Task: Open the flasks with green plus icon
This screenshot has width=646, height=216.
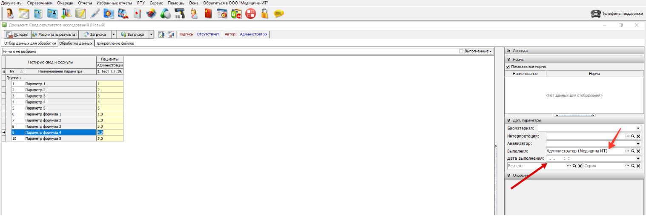Action: (x=66, y=14)
